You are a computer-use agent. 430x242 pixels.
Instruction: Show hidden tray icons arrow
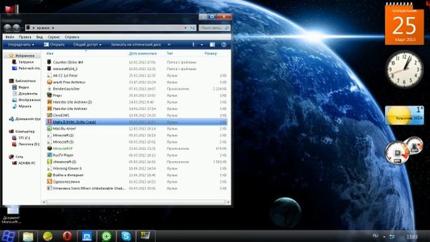[x=384, y=237]
